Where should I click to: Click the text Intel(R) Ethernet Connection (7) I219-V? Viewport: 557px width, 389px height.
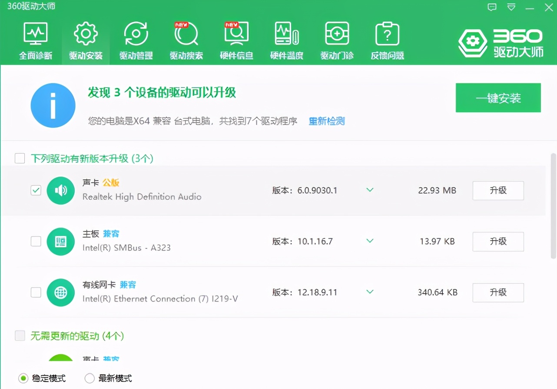click(160, 299)
